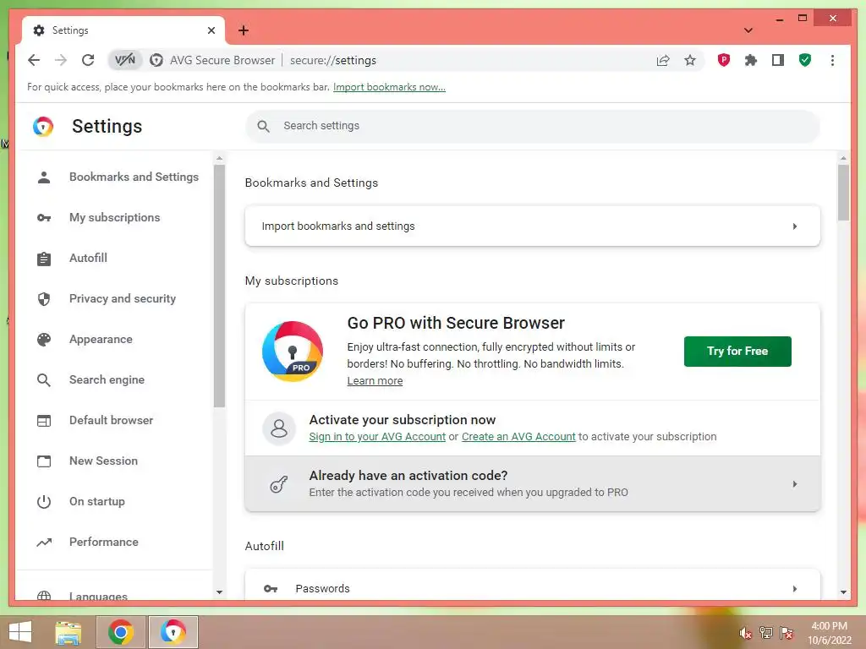
Task: Open Privacy and security settings
Action: [122, 298]
